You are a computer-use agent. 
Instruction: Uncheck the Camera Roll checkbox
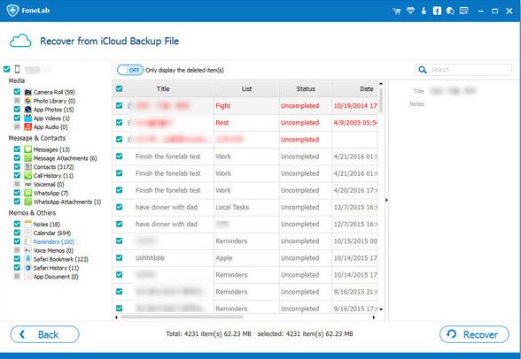tap(17, 91)
